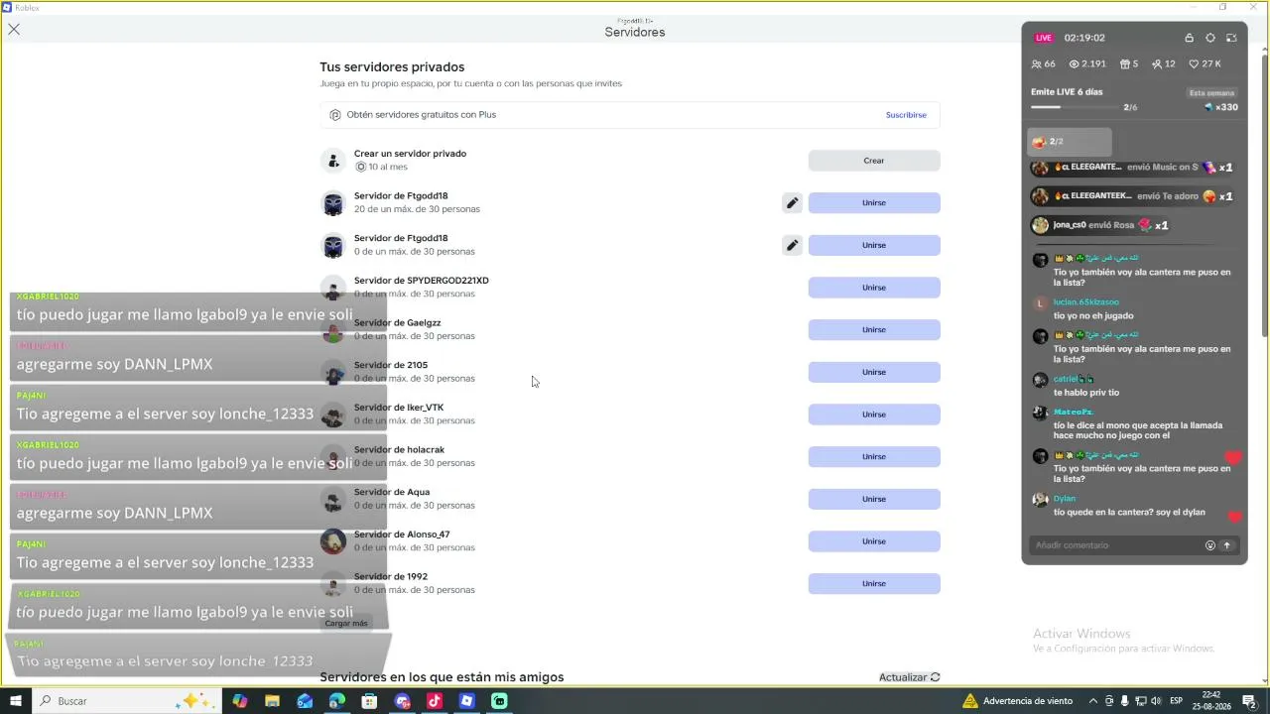
Task: Switch to Roblox in the taskbar
Action: pyautogui.click(x=466, y=701)
